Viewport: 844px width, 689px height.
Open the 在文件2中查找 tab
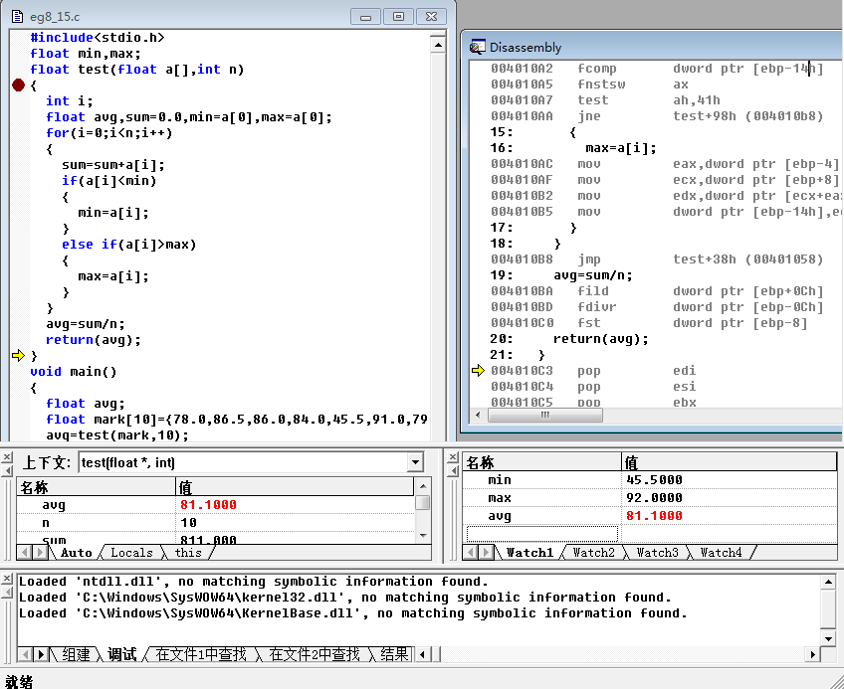click(x=315, y=654)
